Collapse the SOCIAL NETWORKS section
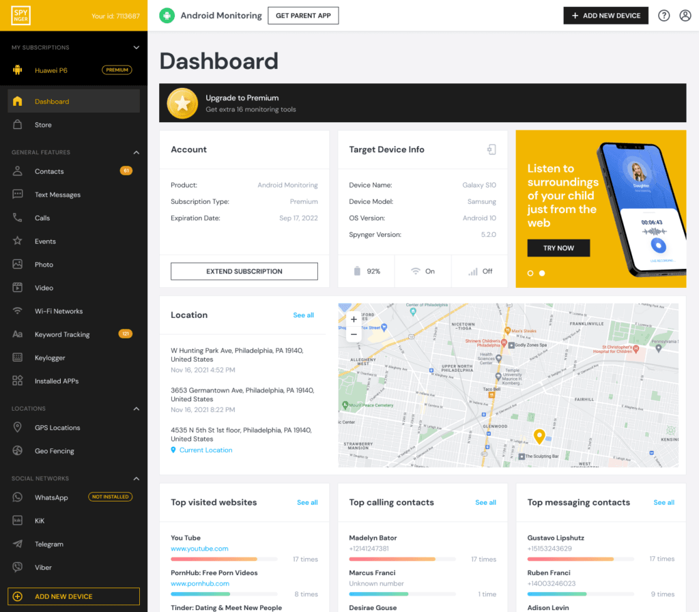 click(x=134, y=478)
